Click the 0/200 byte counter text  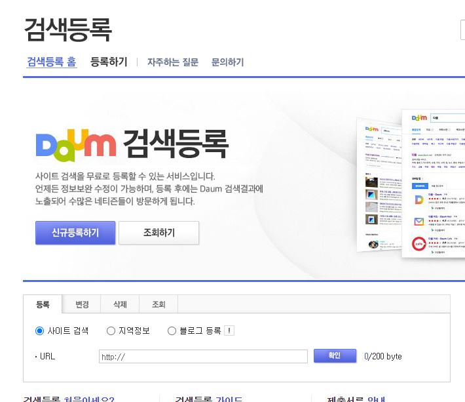pos(383,356)
